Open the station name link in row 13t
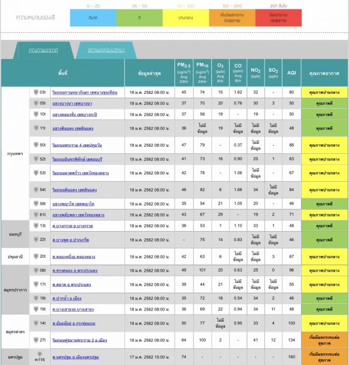The height and width of the screenshot is (365, 349). coord(73,226)
